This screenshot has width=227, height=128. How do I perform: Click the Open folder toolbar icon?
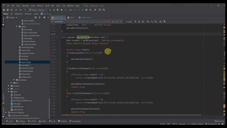[x=4, y=10]
